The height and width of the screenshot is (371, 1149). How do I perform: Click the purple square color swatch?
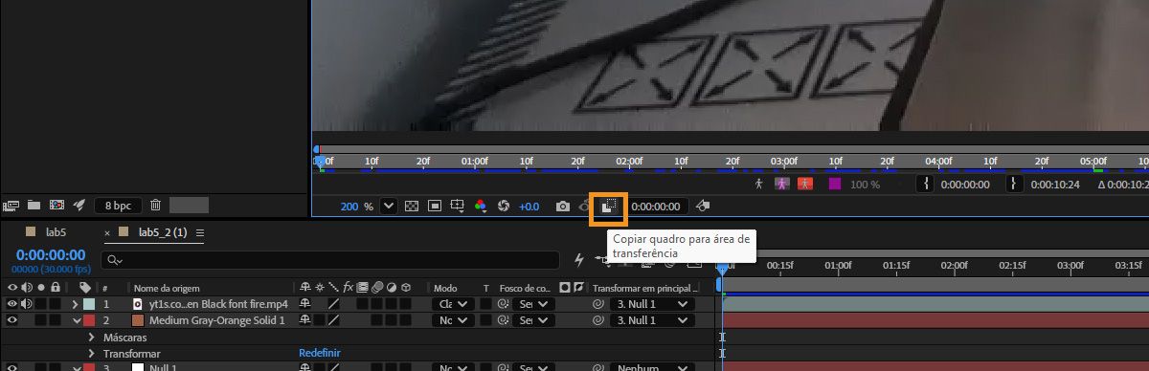(x=834, y=184)
